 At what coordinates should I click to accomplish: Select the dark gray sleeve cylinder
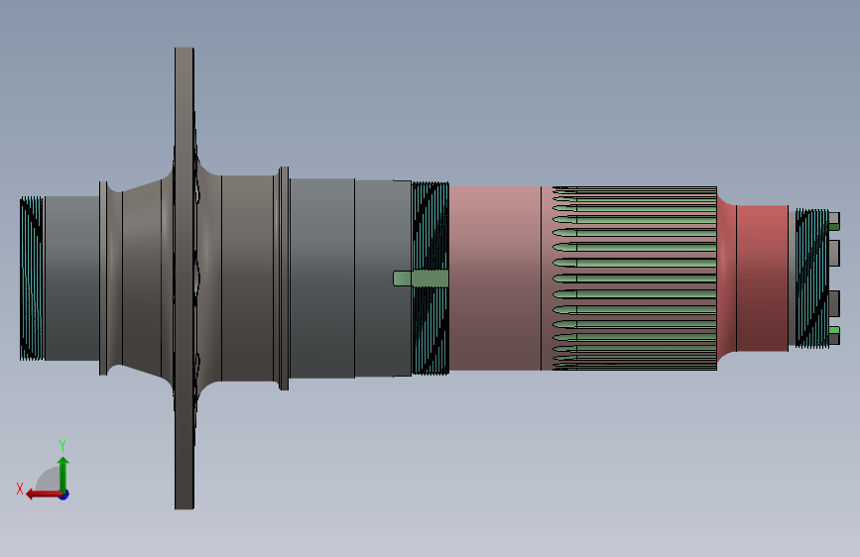(350, 278)
